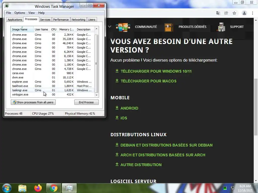Image resolution: width=258 pixels, height=193 pixels.
Task: Click the download icon beside Autre Distribution
Action: [x=117, y=164]
